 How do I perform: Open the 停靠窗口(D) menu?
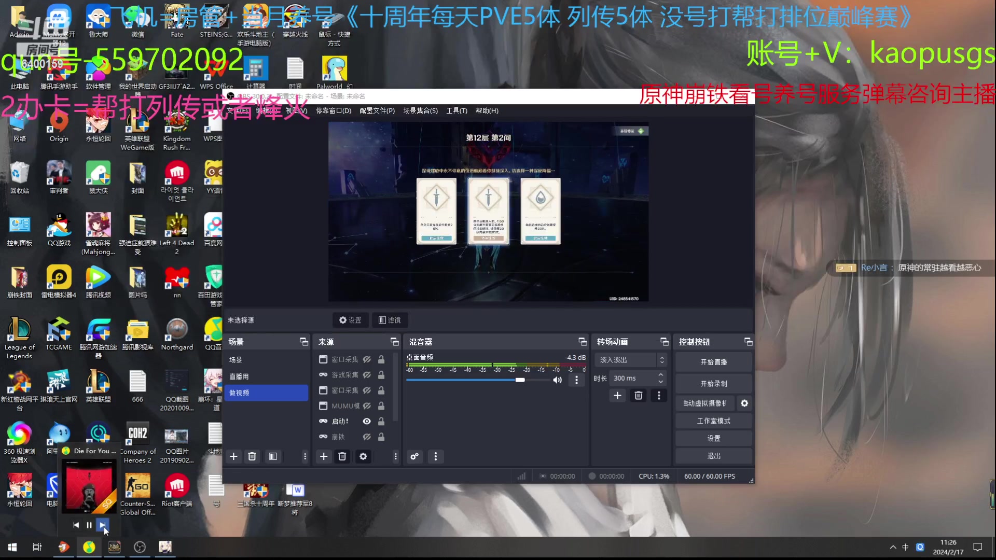coord(334,110)
